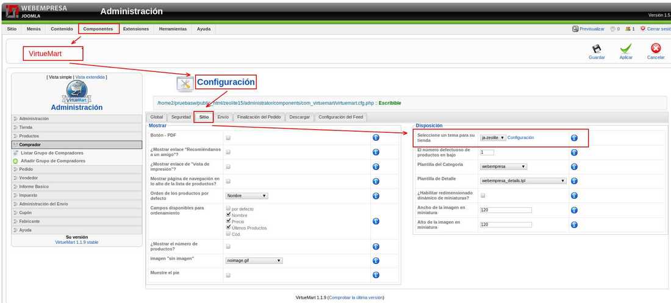This screenshot has height=303, width=671.
Task: Click info icon for Orden de los productos
Action: (x=376, y=196)
